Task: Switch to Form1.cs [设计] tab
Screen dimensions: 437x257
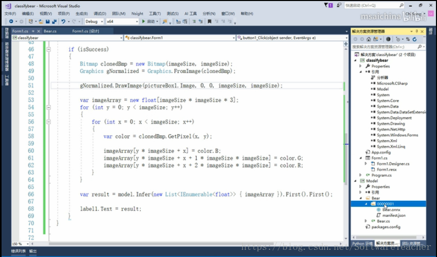Action: coord(86,31)
